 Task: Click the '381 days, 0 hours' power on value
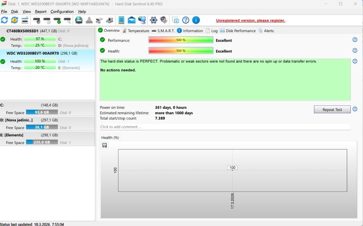[x=171, y=107]
